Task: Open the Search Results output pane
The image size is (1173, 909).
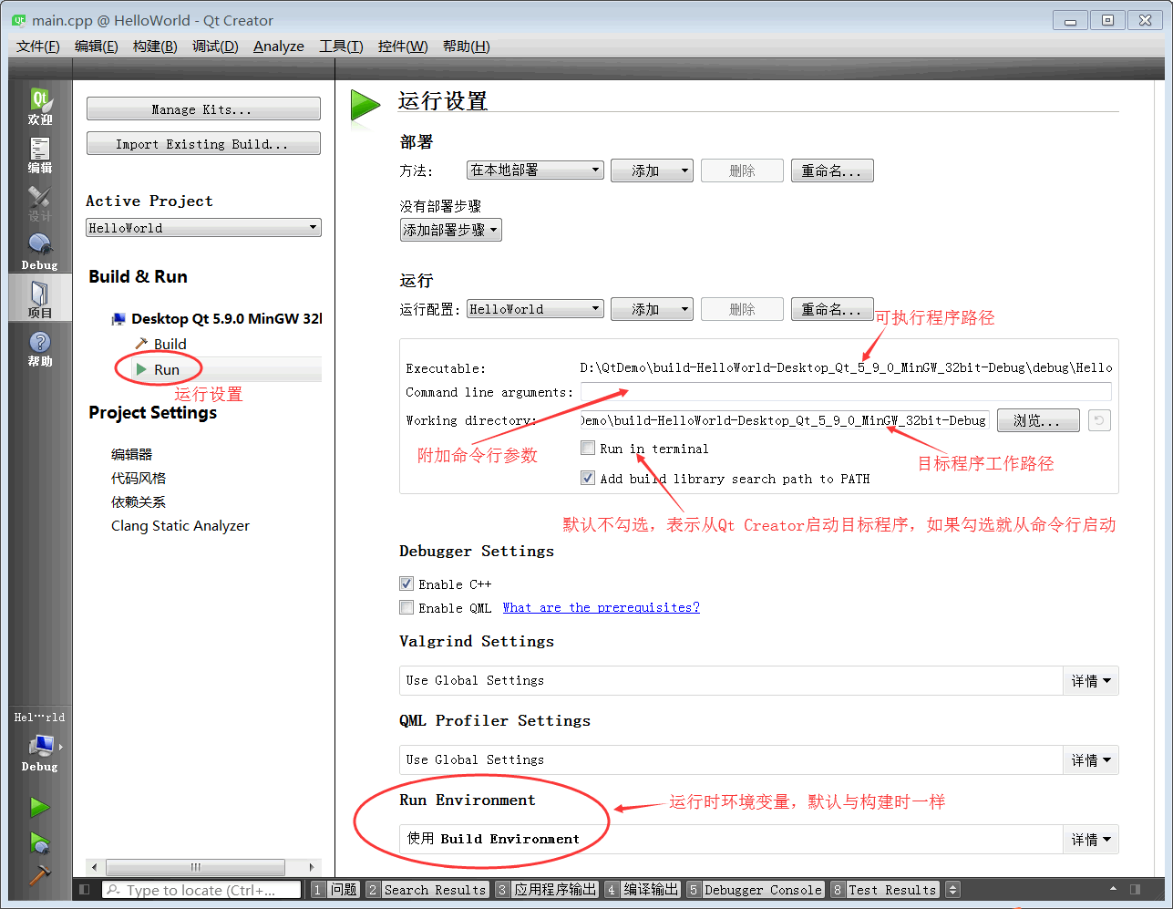Action: [427, 890]
